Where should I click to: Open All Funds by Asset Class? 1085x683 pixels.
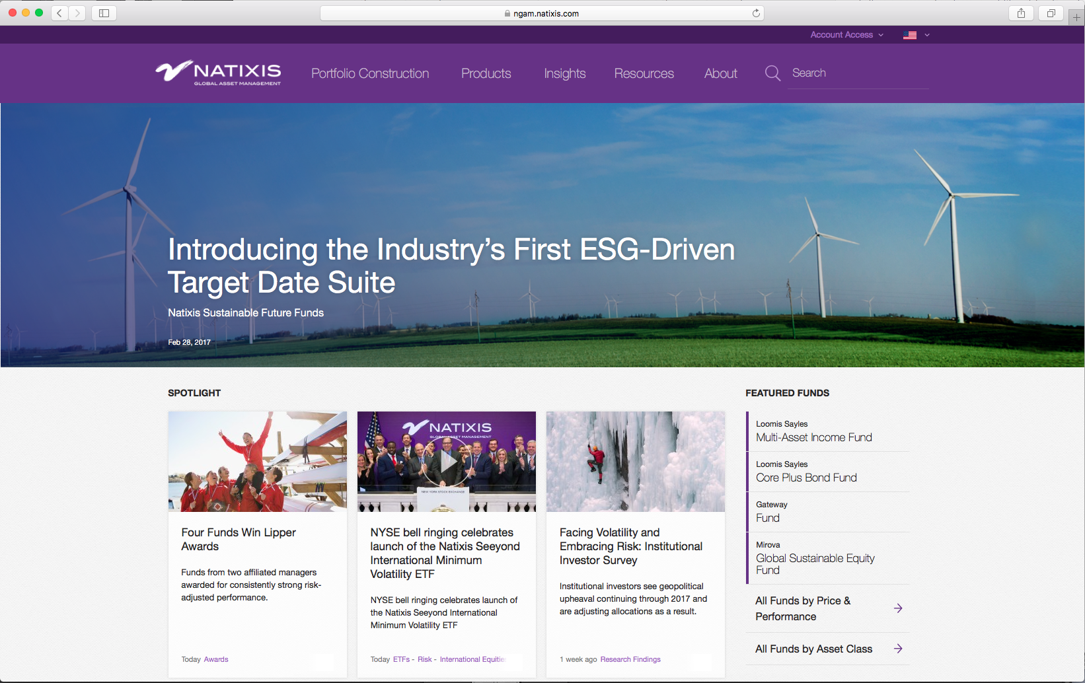813,649
